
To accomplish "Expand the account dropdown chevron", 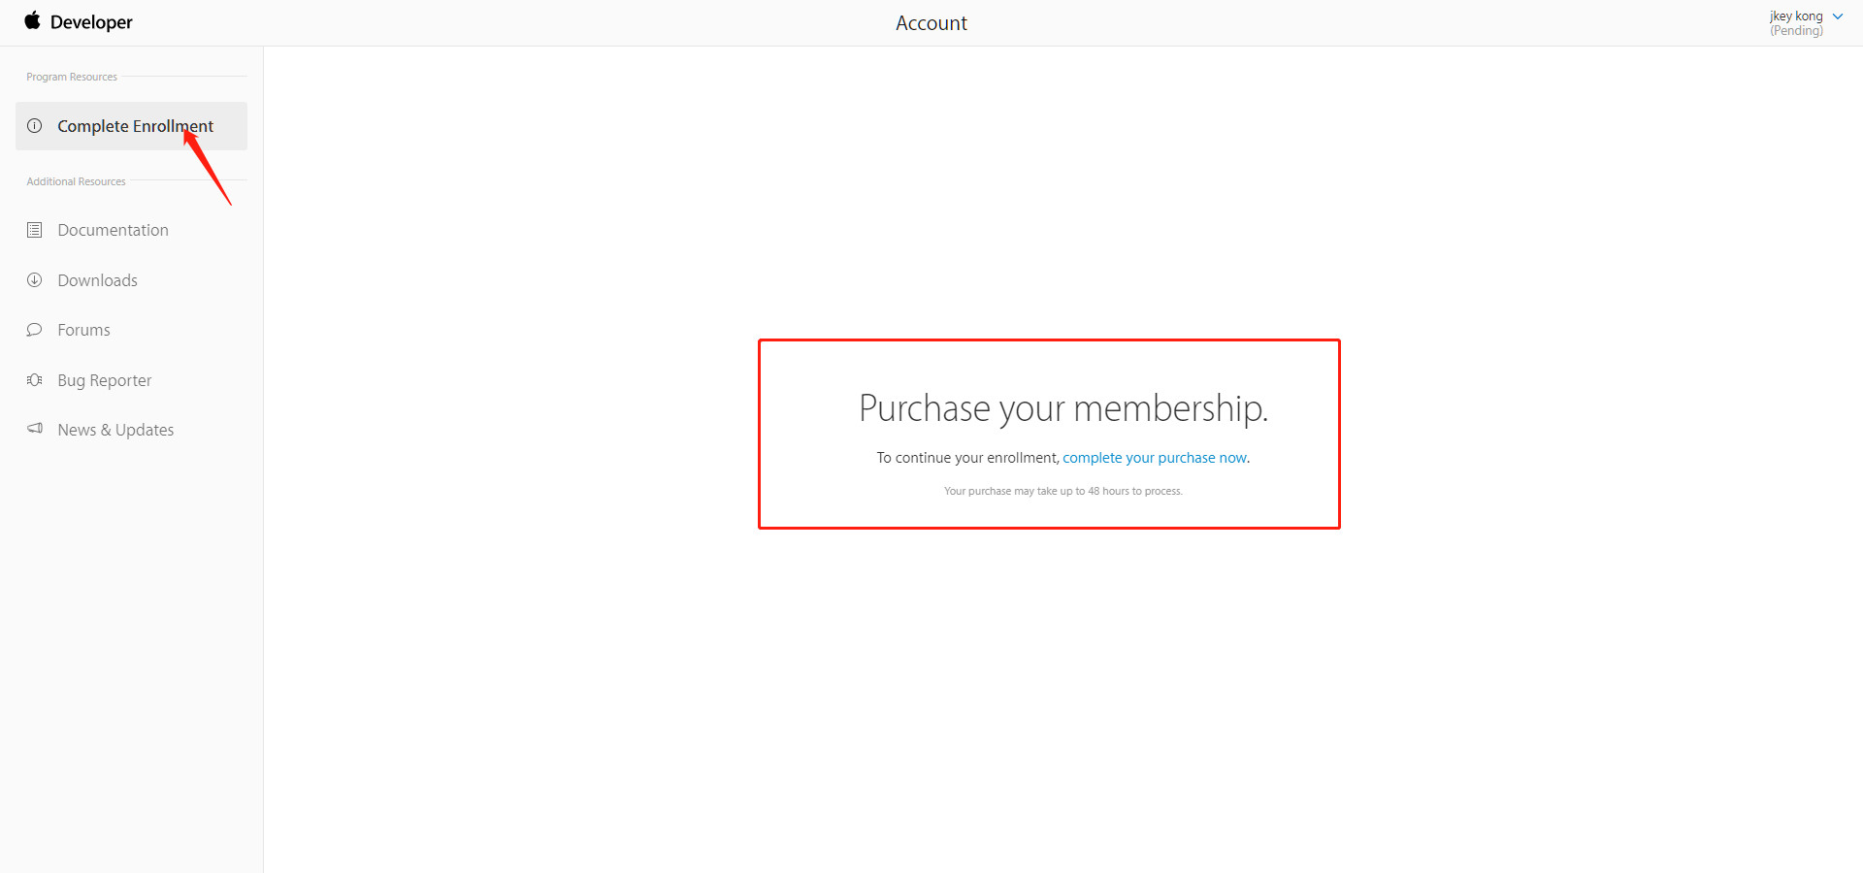I will [1838, 16].
